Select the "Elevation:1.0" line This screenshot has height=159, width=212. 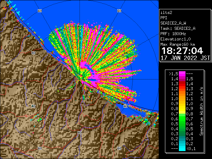(x=176, y=39)
